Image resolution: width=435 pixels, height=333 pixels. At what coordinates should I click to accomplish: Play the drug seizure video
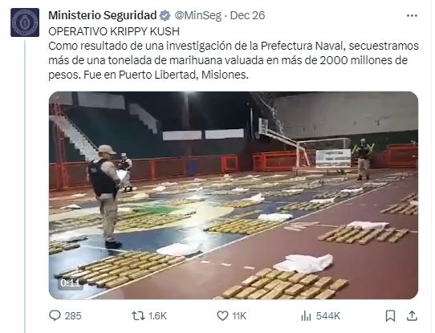(234, 195)
